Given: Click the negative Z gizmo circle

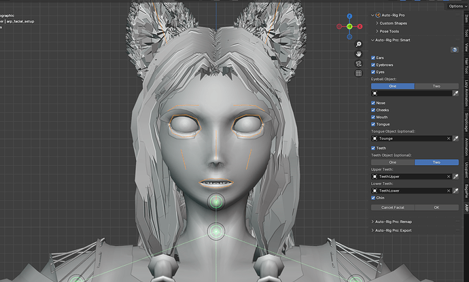Looking at the screenshot, I should 349,37.
